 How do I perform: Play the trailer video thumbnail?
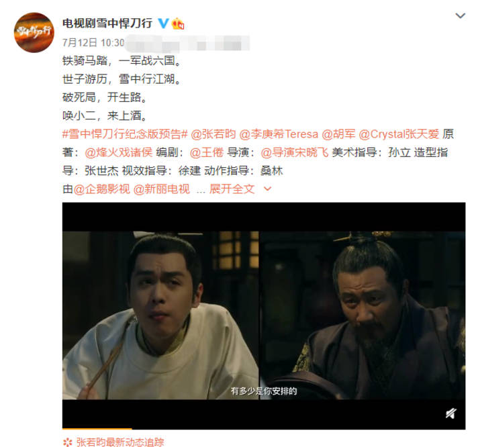[x=264, y=315]
